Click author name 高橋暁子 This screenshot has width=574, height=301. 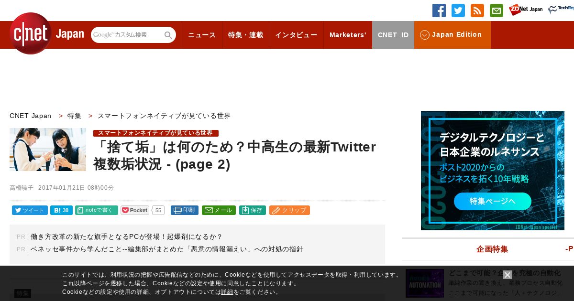[x=22, y=188]
